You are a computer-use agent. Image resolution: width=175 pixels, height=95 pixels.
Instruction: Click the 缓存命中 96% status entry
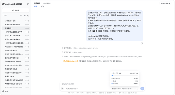(111, 93)
